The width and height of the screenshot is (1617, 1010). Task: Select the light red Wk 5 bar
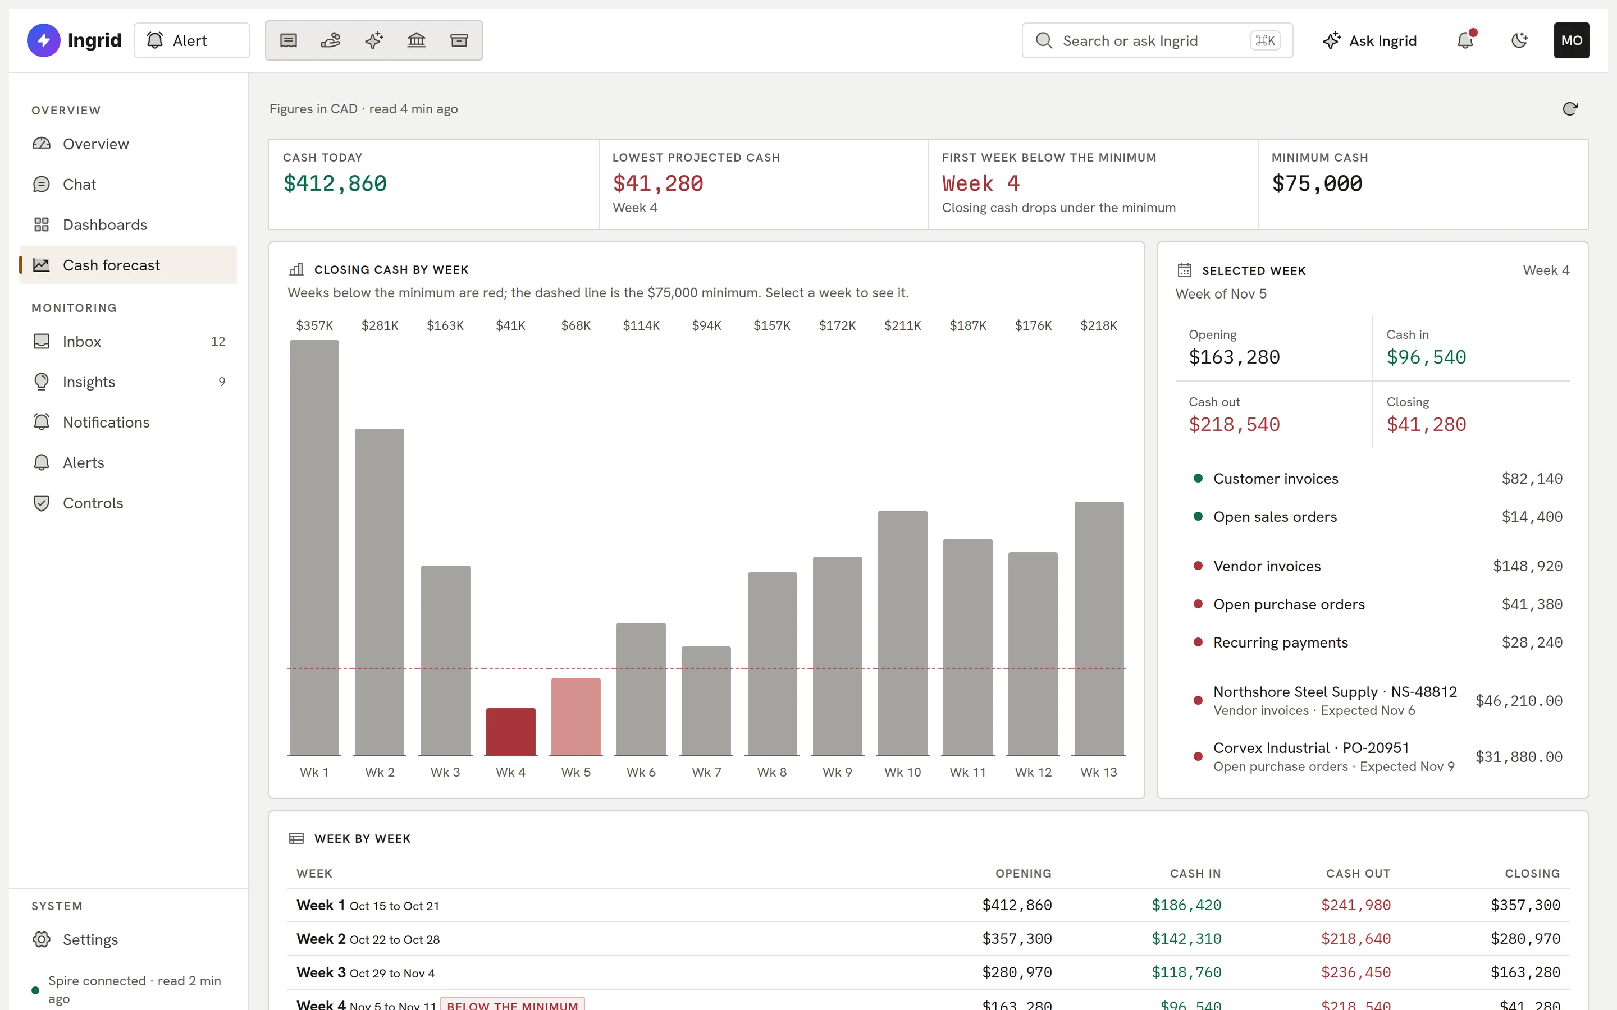tap(576, 717)
